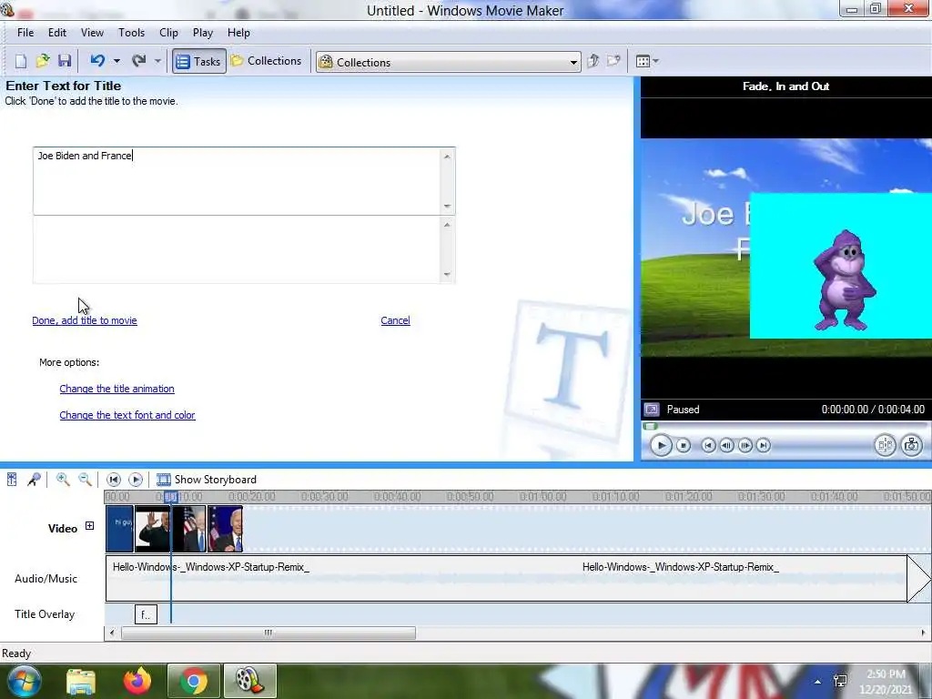Toggle the Collections pane button
Viewport: 932px width, 699px height.
tap(267, 61)
